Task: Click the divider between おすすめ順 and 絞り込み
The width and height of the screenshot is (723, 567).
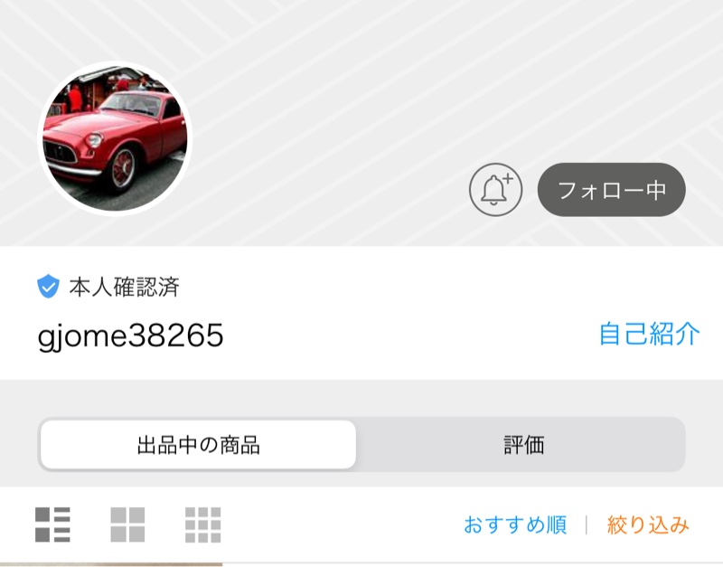Action: click(586, 525)
